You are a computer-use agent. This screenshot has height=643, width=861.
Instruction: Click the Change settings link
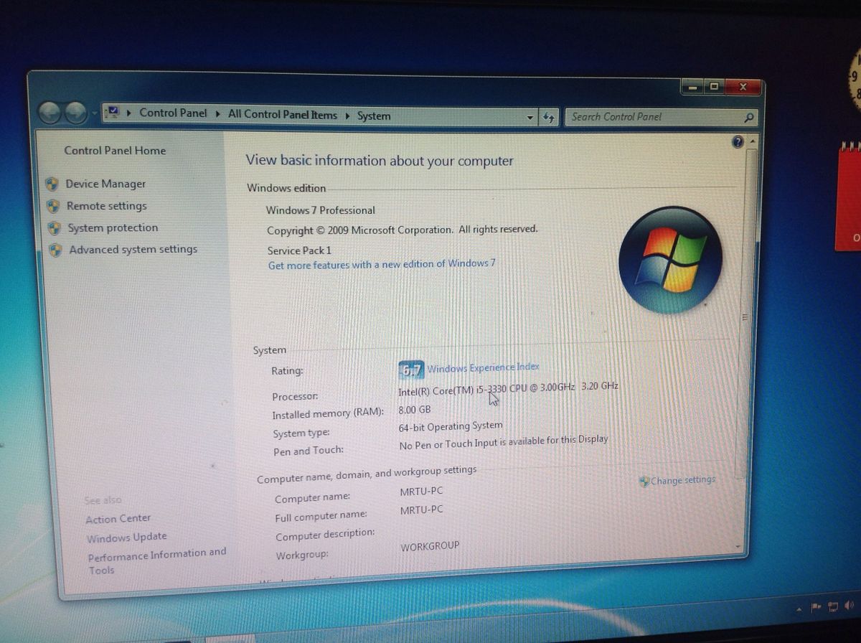683,481
